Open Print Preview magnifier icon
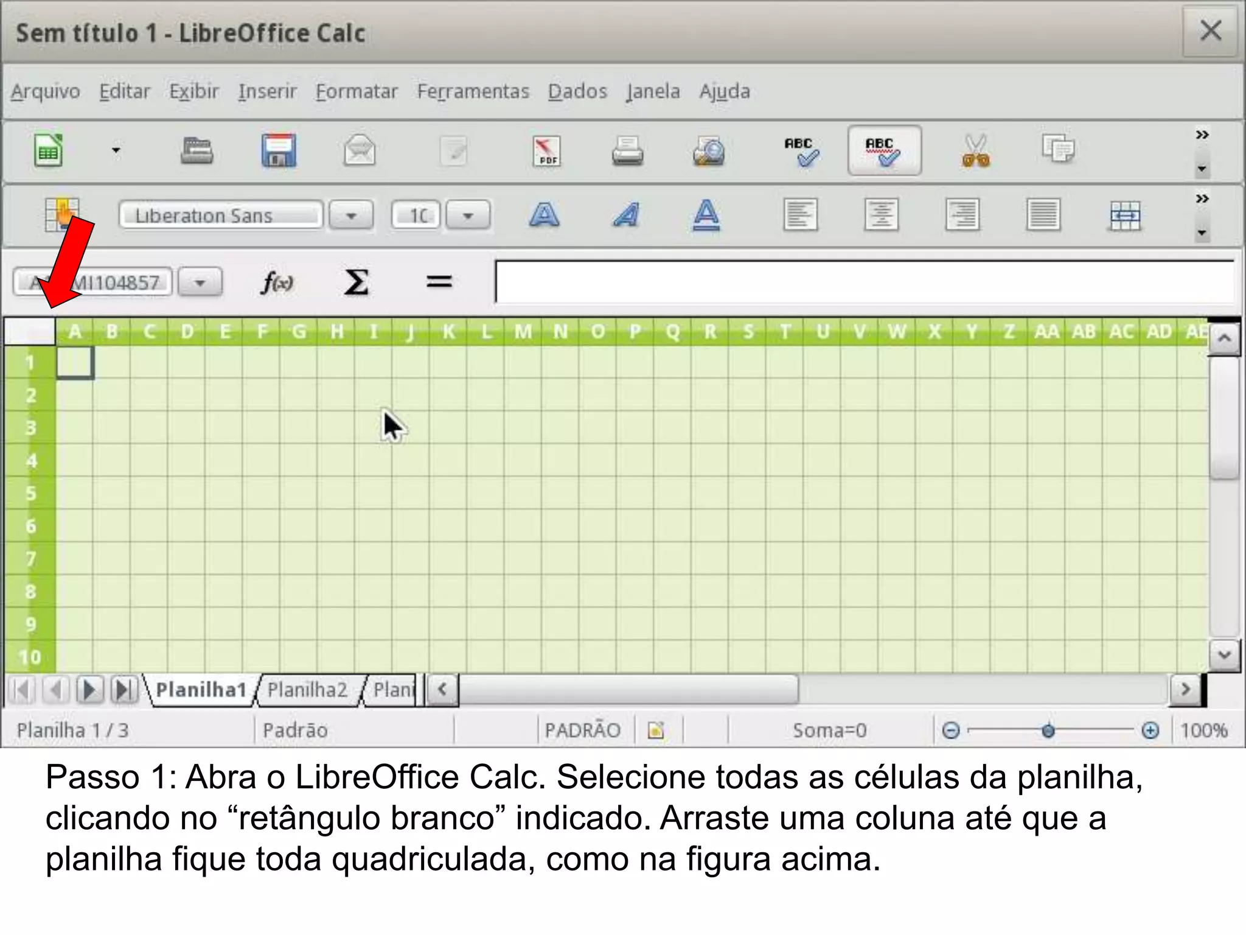The width and height of the screenshot is (1246, 935). pyautogui.click(x=709, y=151)
